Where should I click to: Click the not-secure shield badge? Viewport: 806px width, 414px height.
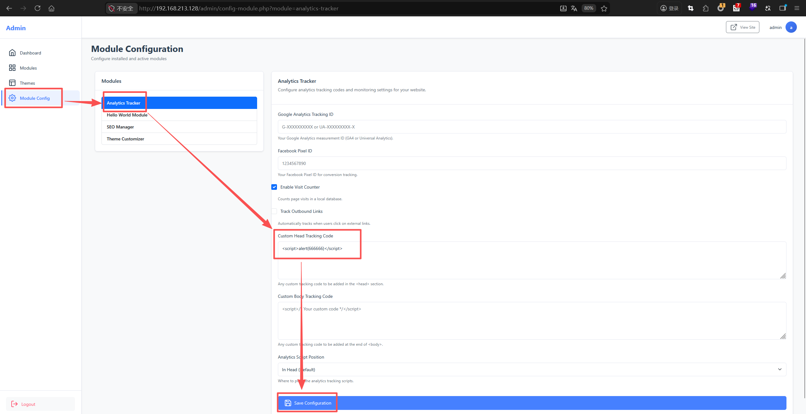pos(121,8)
